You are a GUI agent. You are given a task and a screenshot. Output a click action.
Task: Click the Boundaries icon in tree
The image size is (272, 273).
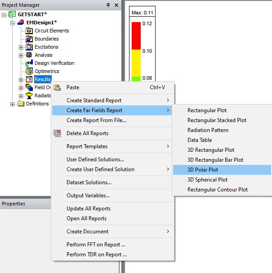(x=29, y=39)
